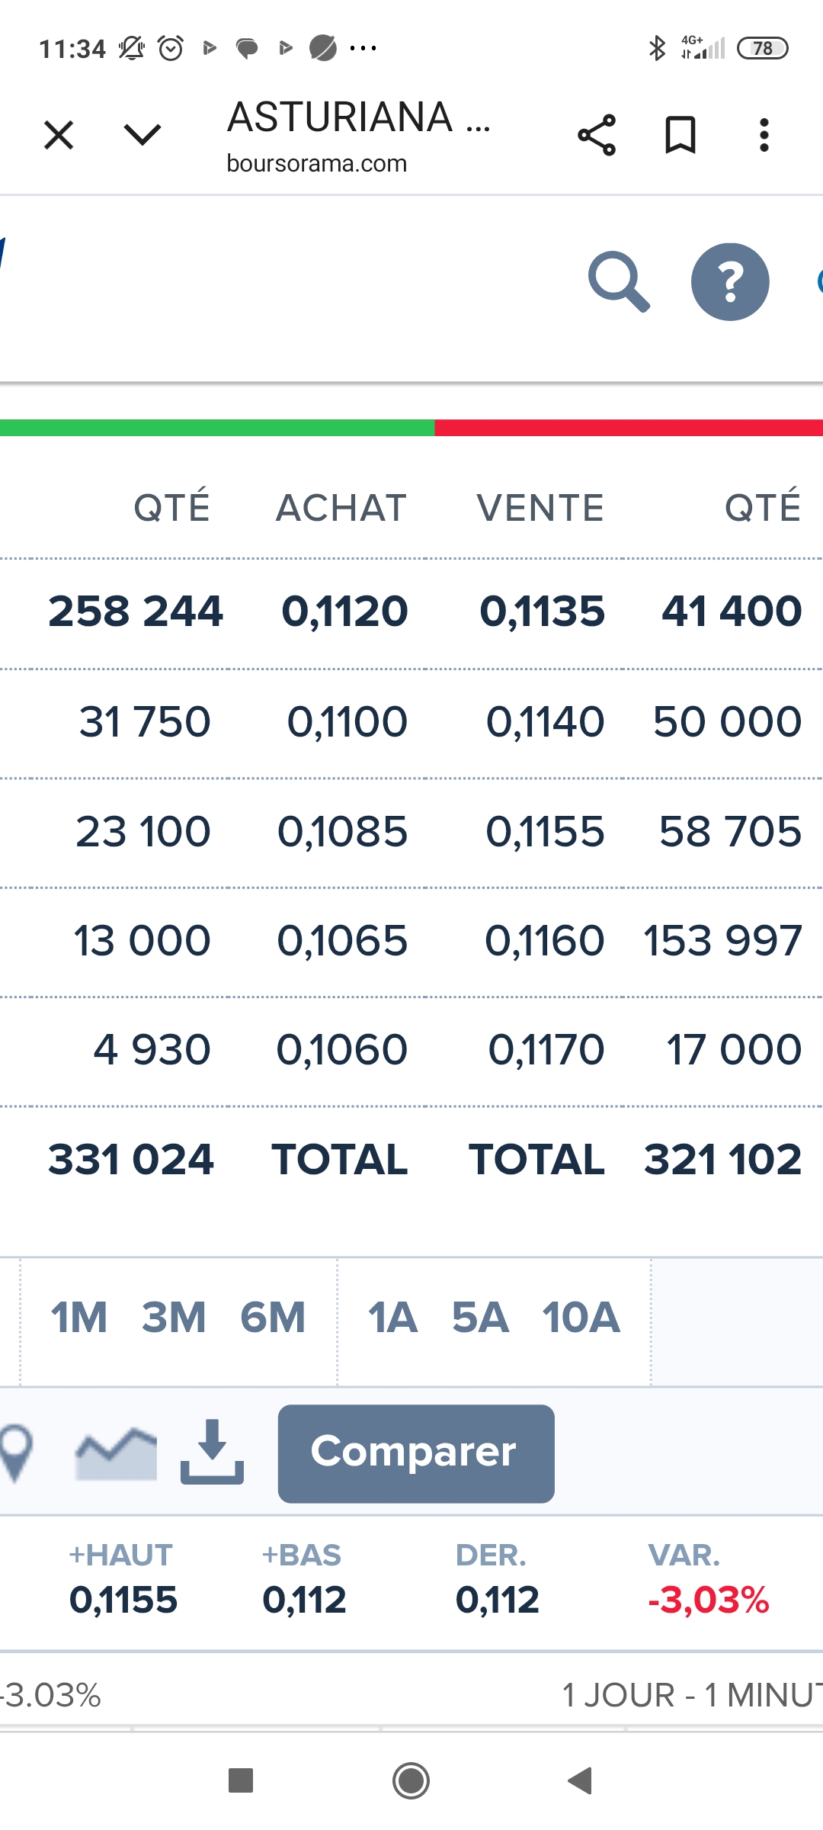Open the three-dot browser menu

[x=764, y=136]
